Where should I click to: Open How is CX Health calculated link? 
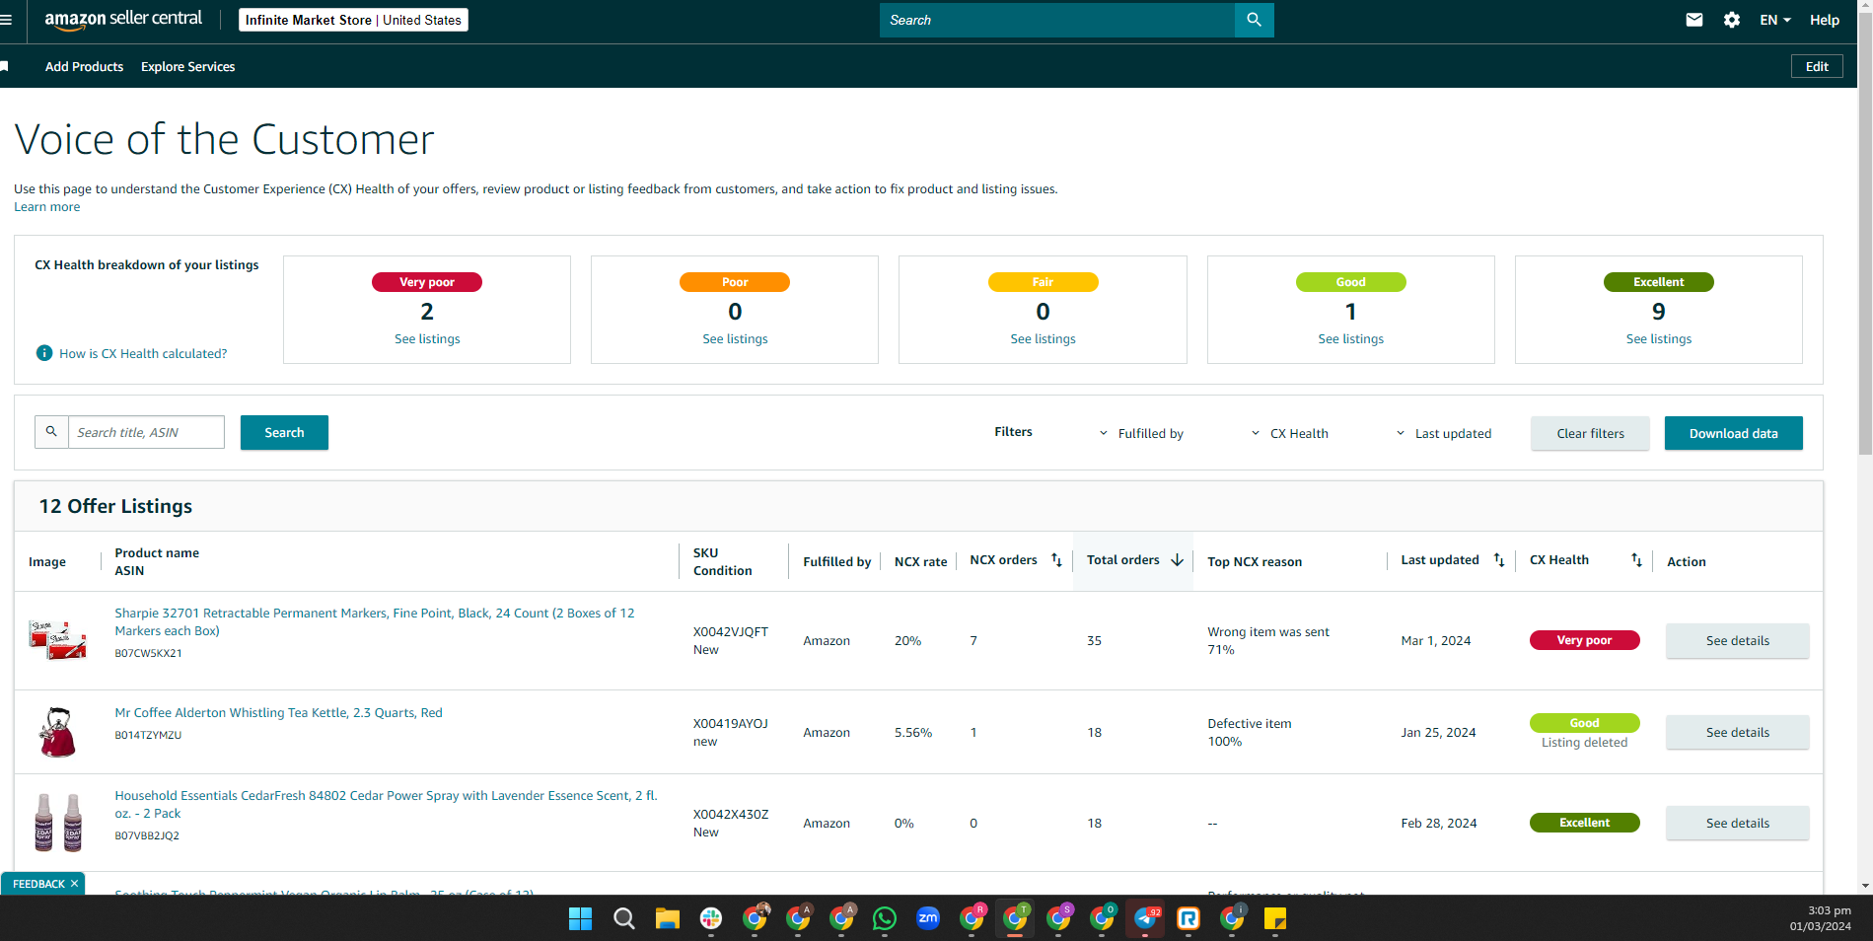(x=143, y=353)
